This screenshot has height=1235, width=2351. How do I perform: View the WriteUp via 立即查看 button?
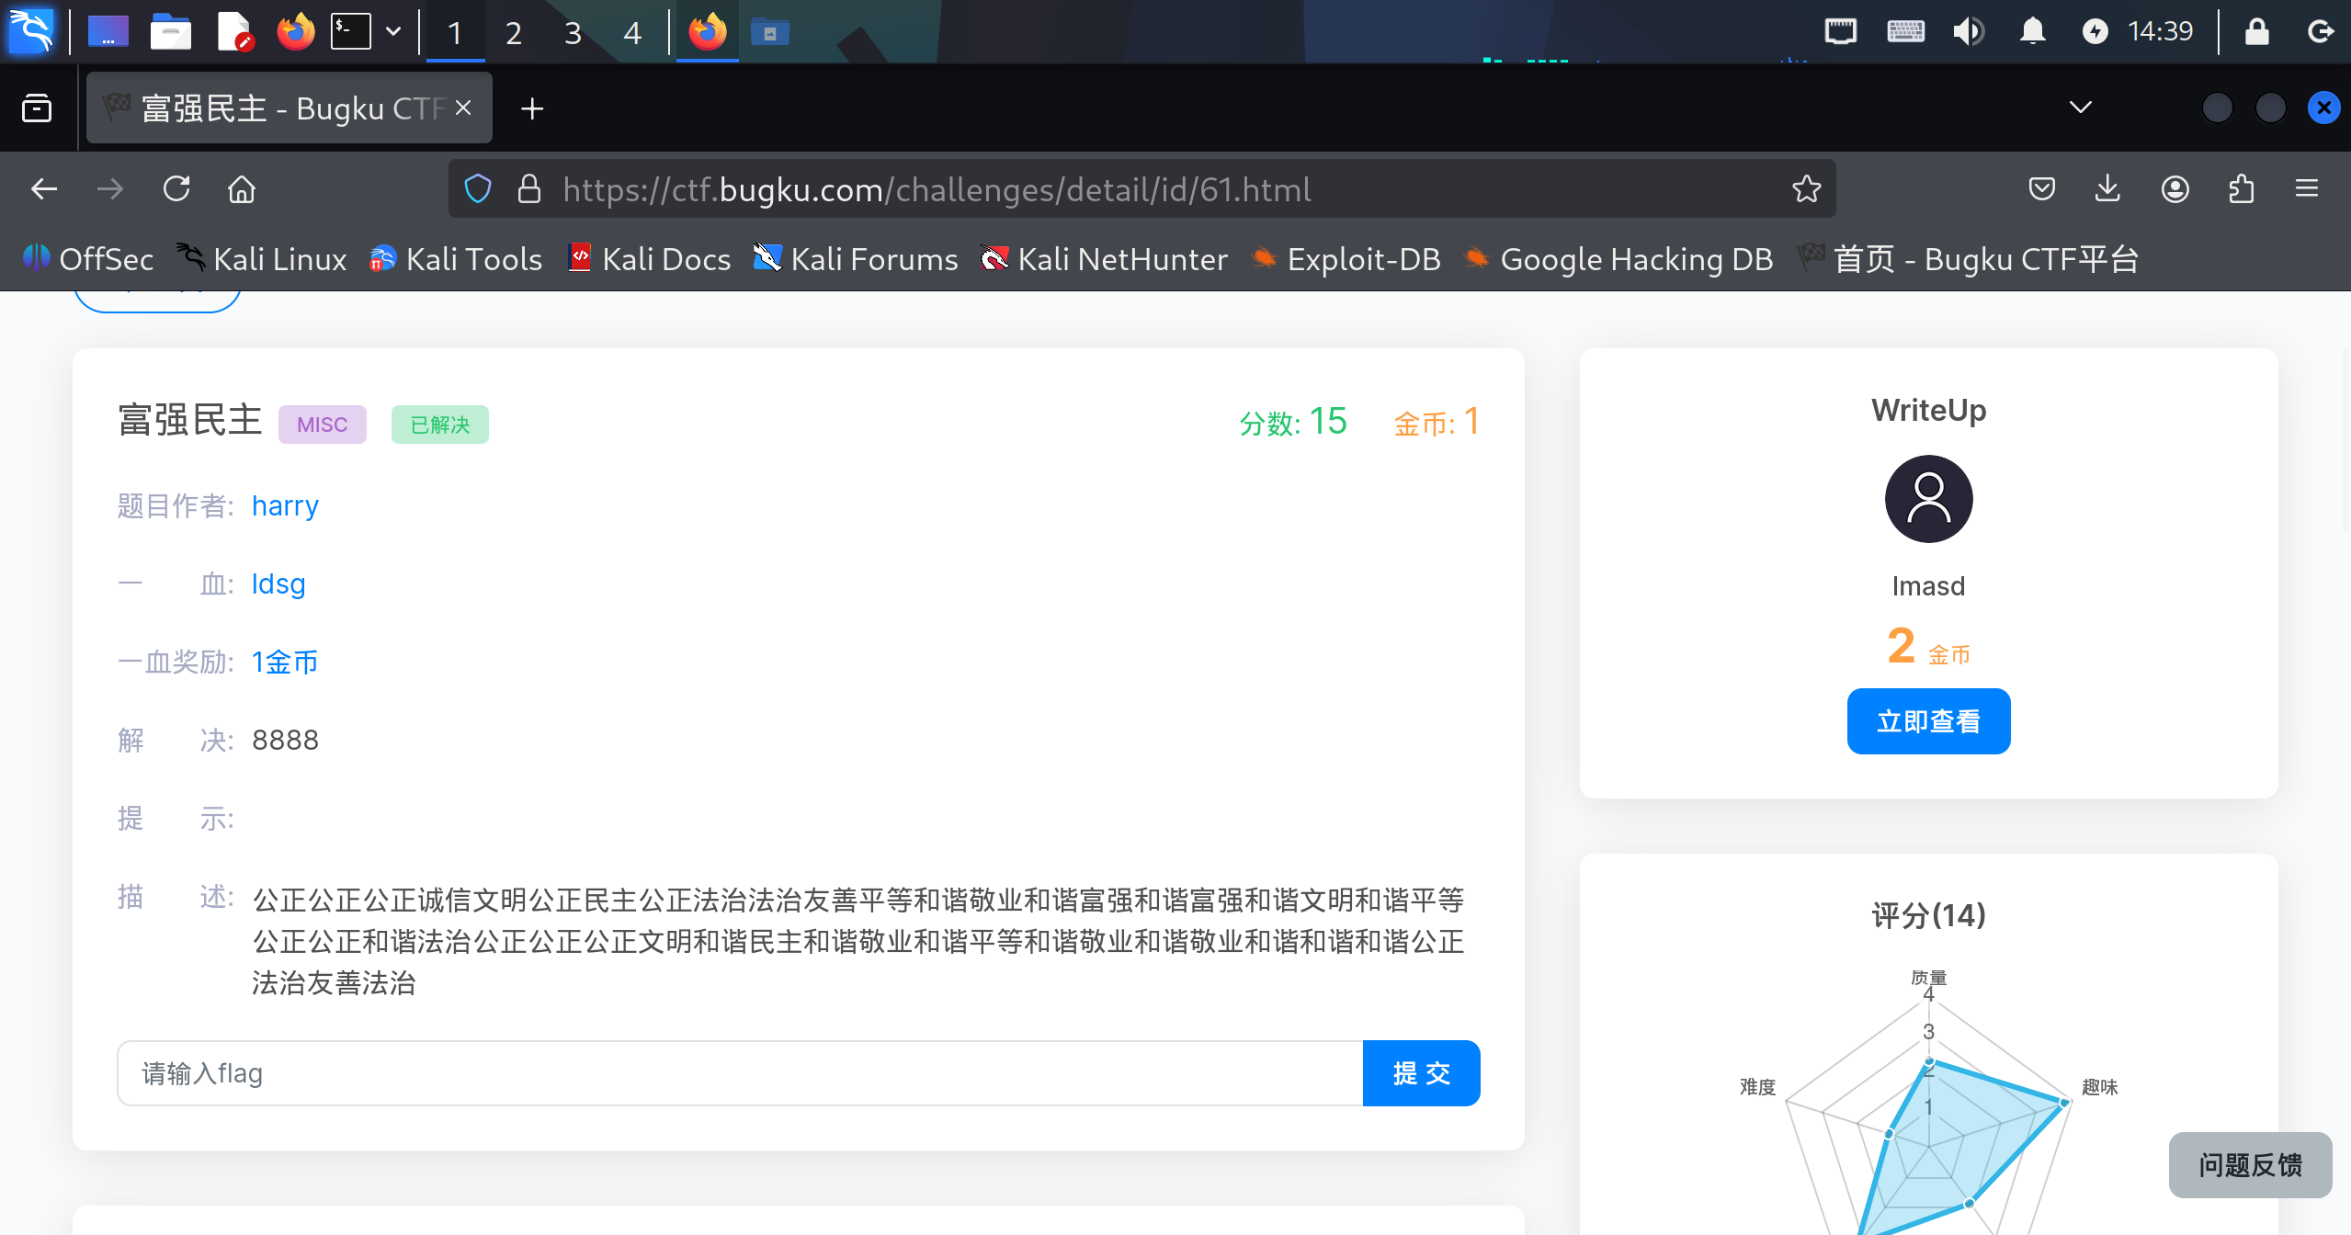(1928, 721)
